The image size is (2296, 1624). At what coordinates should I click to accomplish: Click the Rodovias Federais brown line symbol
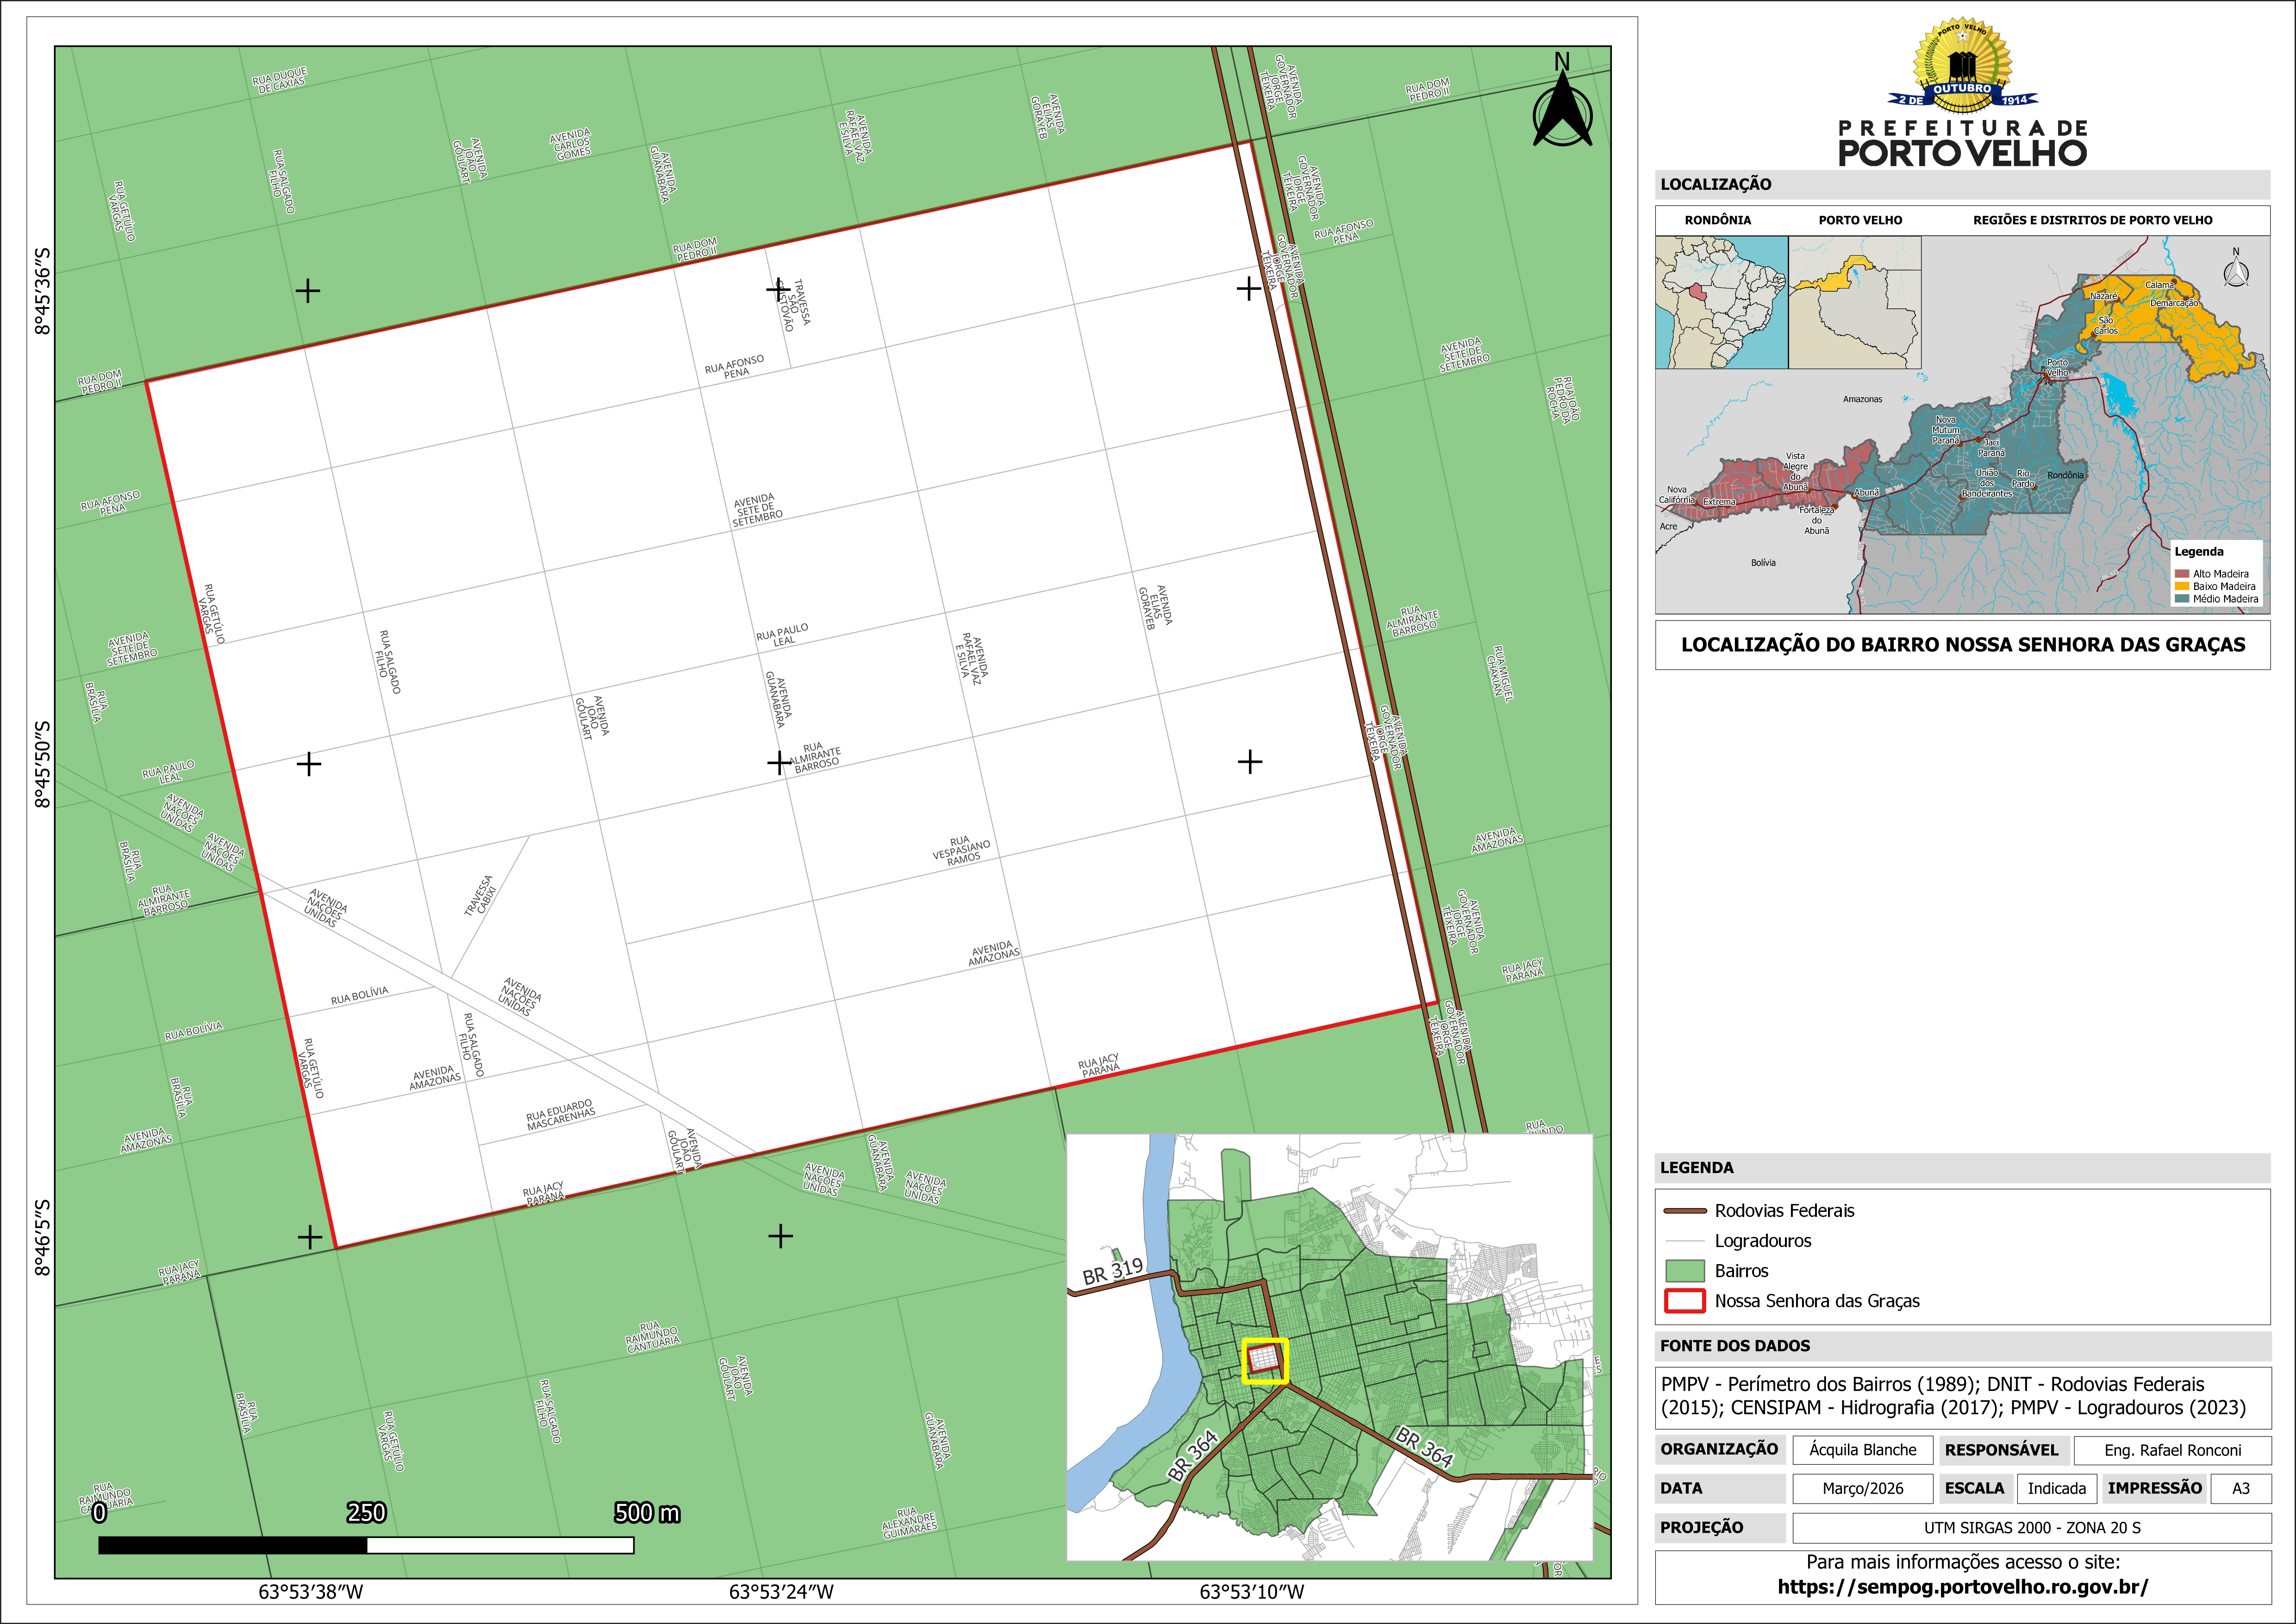click(1685, 1211)
